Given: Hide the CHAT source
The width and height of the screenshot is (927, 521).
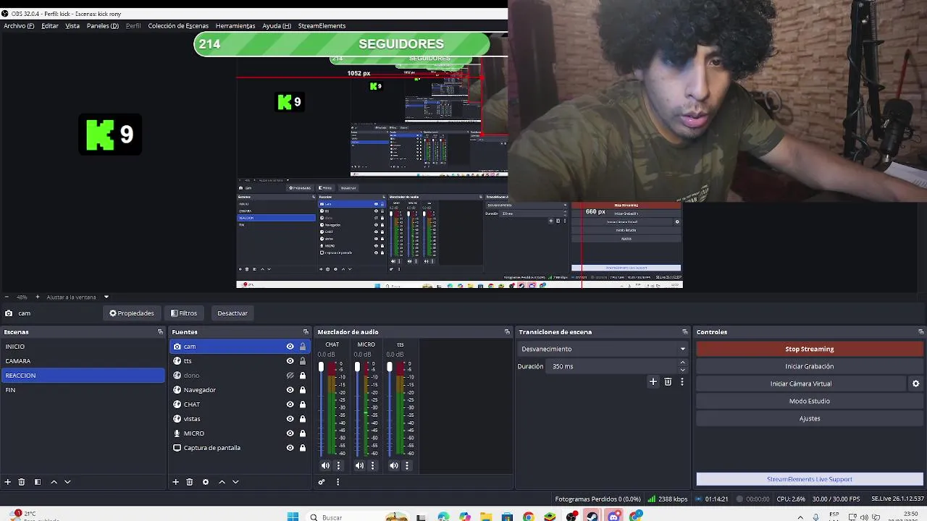Looking at the screenshot, I should click(x=290, y=404).
